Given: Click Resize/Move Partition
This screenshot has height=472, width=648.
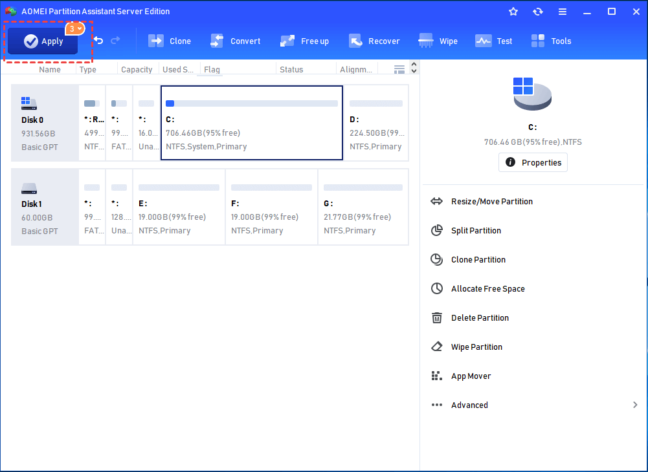Looking at the screenshot, I should pos(492,202).
